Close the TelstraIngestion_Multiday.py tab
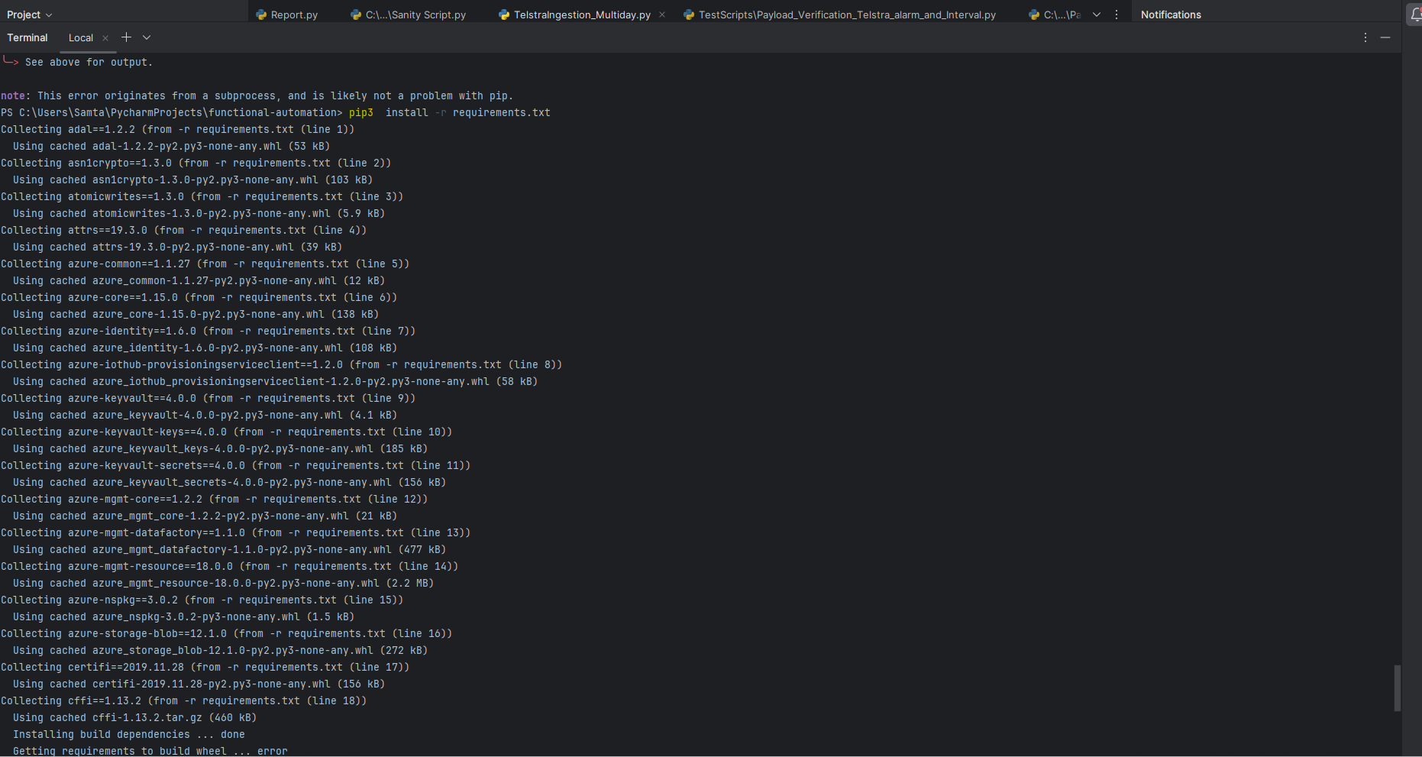Image resolution: width=1422 pixels, height=757 pixels. point(662,15)
